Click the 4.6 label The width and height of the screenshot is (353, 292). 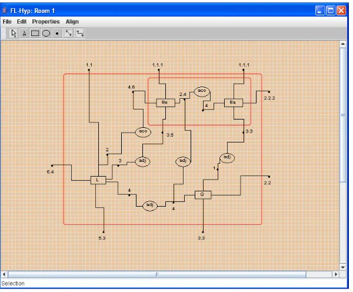(131, 87)
